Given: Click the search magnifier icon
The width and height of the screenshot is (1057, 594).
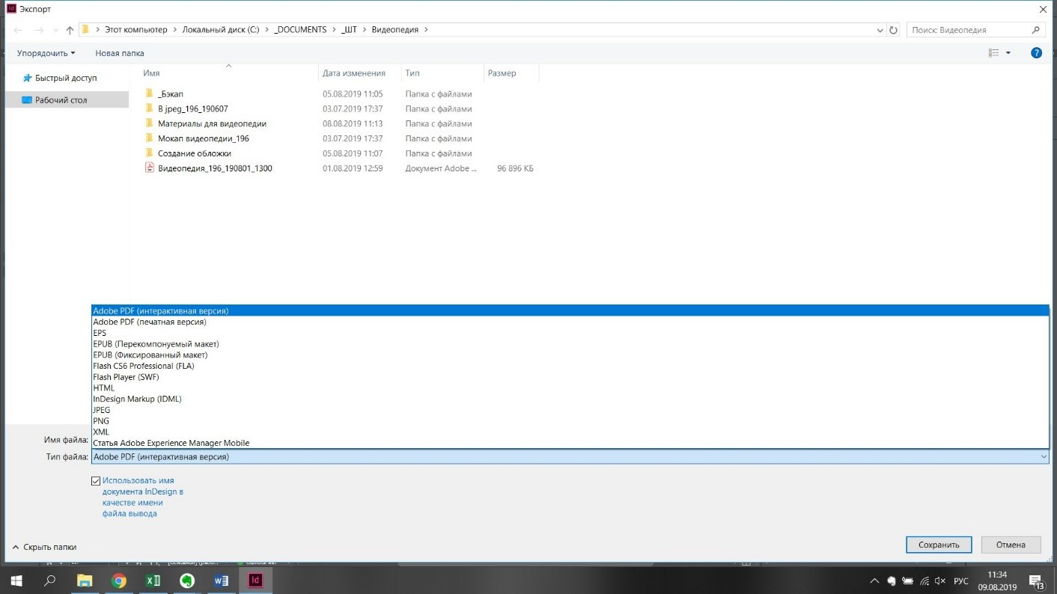Looking at the screenshot, I should point(1036,30).
